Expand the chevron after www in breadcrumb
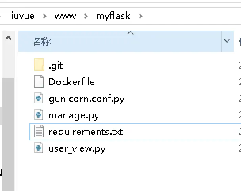The image size is (241, 191). 86,16
